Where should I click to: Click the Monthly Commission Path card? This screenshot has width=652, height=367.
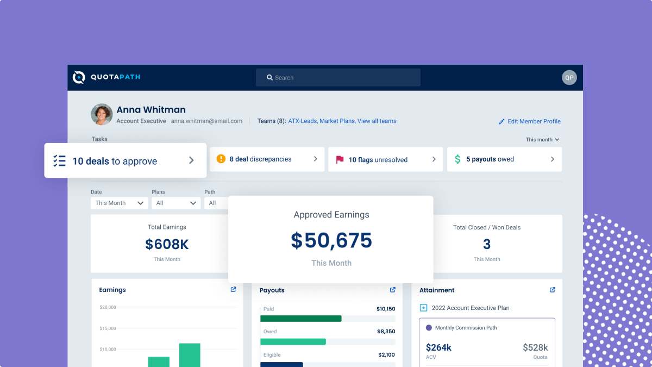[x=487, y=343]
